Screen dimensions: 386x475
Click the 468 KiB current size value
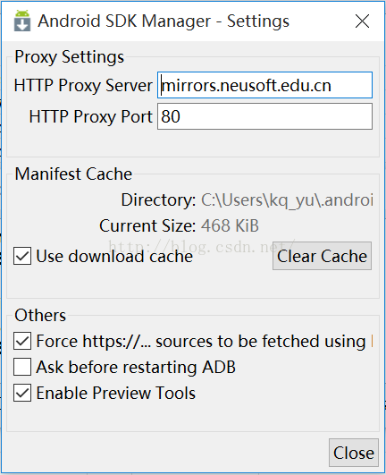(230, 225)
